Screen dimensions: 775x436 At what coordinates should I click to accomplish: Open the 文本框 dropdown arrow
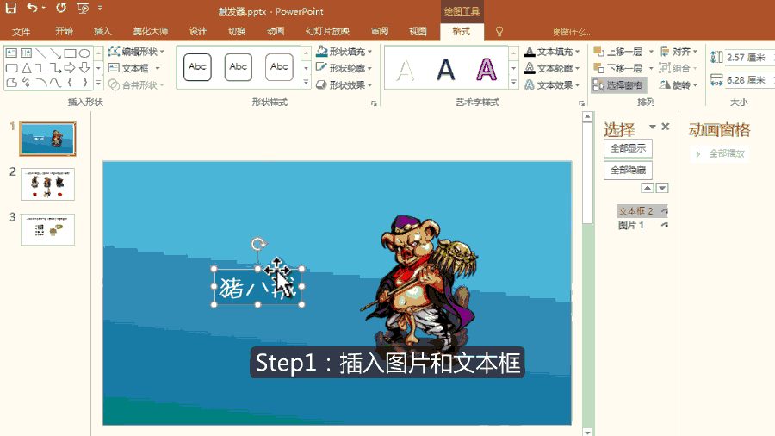coord(158,68)
